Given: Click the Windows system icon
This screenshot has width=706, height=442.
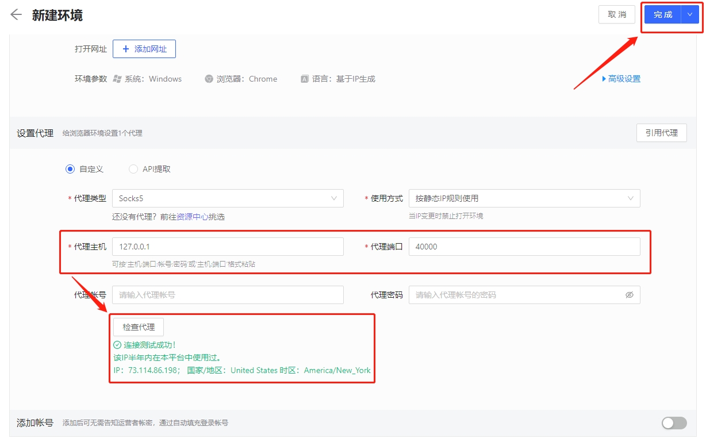Looking at the screenshot, I should (117, 79).
